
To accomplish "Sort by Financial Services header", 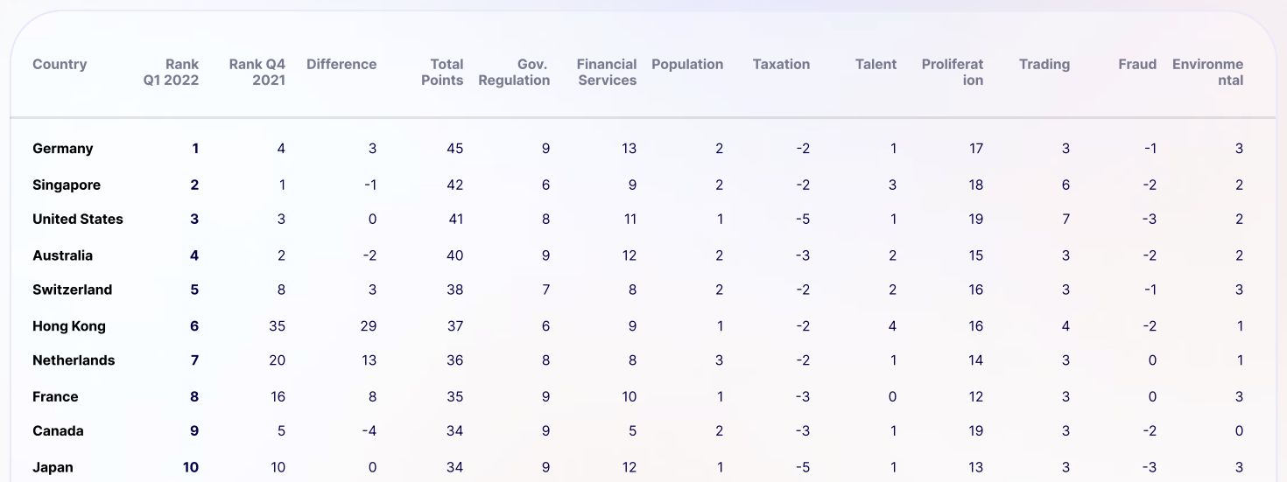I will pyautogui.click(x=607, y=72).
